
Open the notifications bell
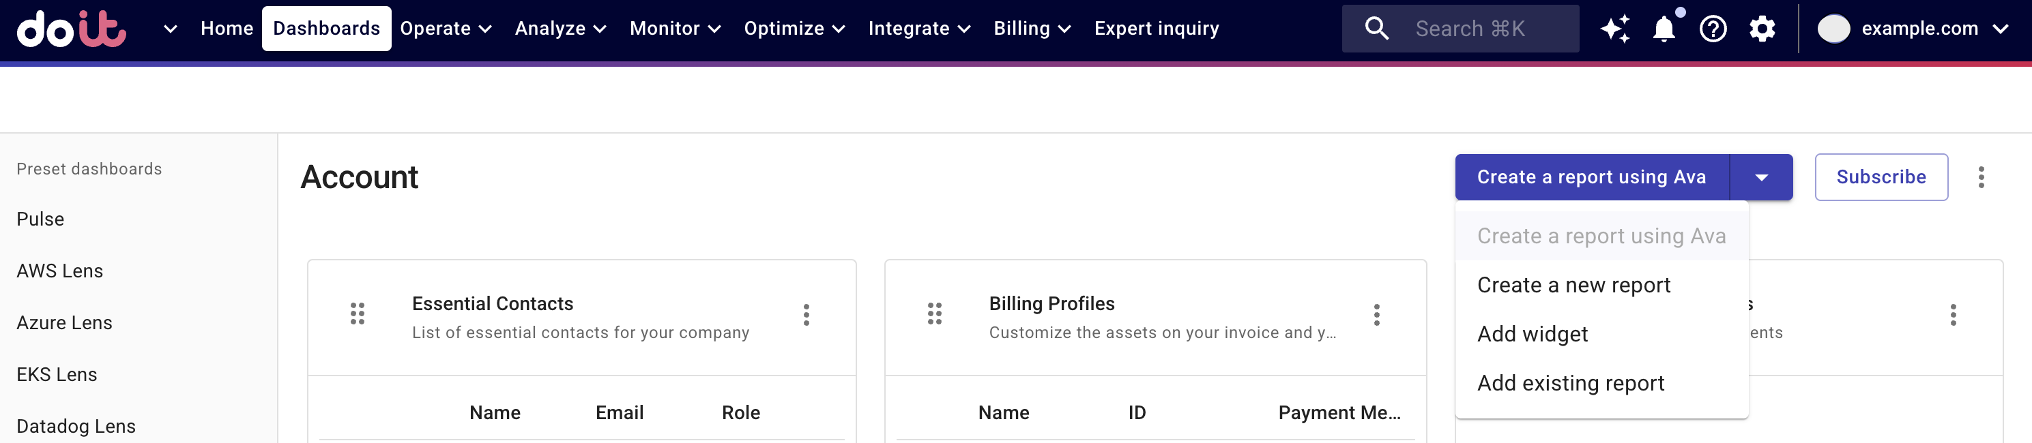(1664, 29)
